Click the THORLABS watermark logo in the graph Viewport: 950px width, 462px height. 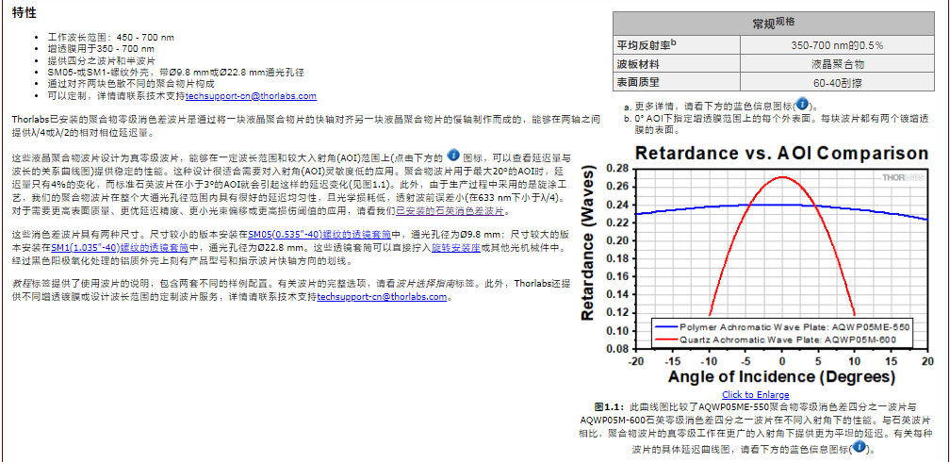pyautogui.click(x=903, y=176)
